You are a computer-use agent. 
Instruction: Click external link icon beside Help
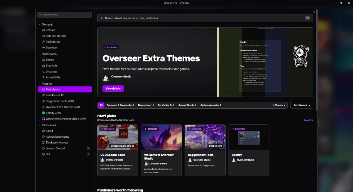coord(88,154)
